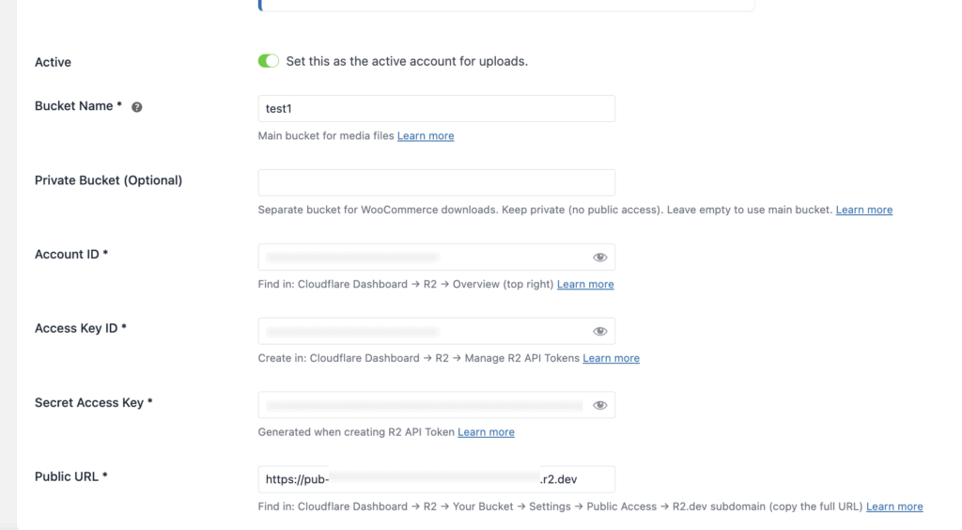Open Learn more for R2 API Tokens

point(611,358)
